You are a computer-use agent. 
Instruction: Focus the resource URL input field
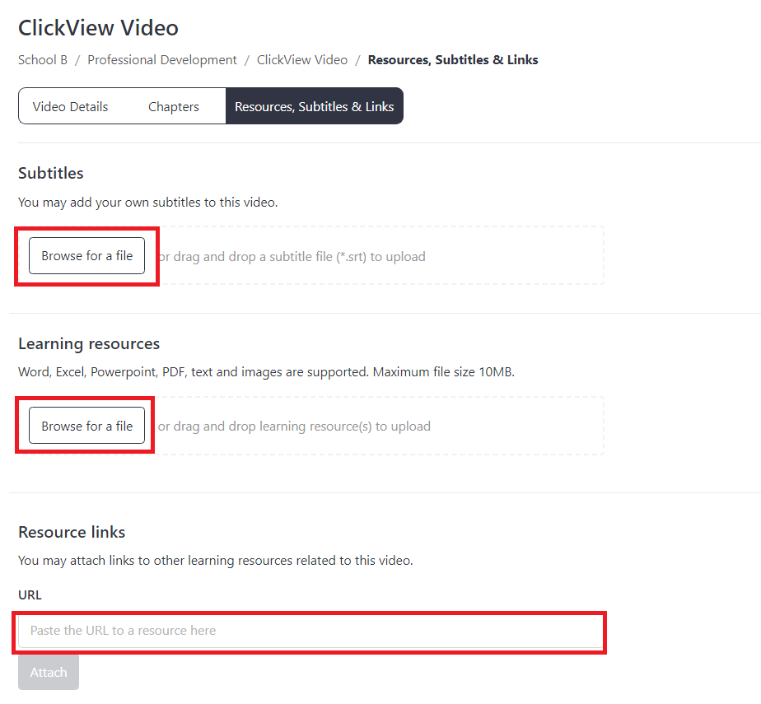point(310,631)
